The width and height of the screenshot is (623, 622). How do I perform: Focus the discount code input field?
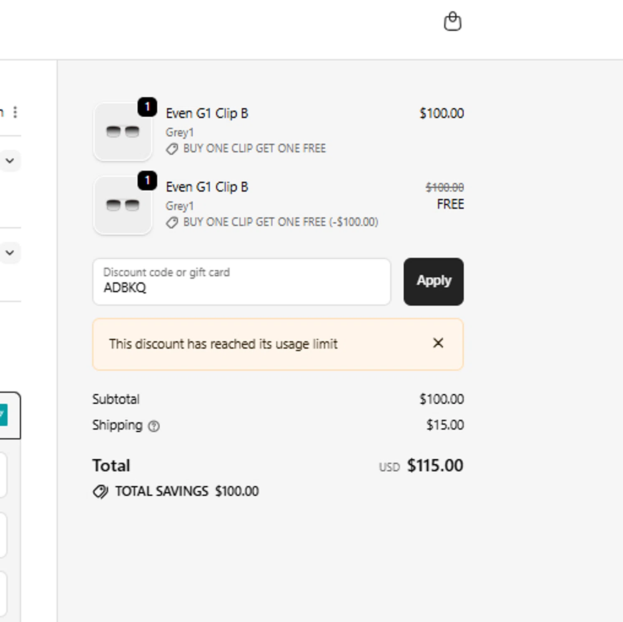click(242, 282)
